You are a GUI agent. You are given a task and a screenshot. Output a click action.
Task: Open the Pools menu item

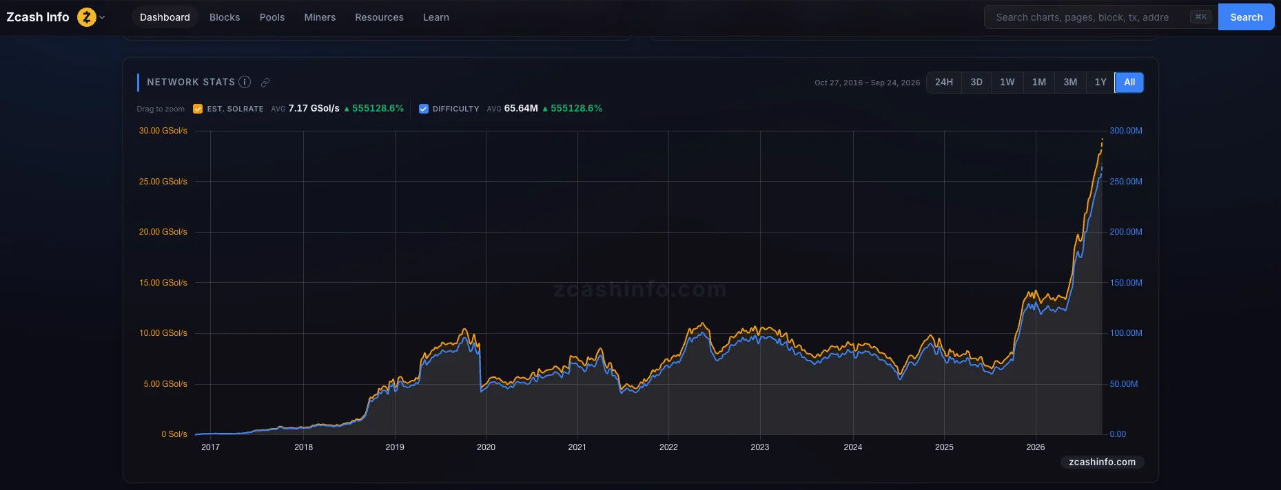pyautogui.click(x=272, y=17)
